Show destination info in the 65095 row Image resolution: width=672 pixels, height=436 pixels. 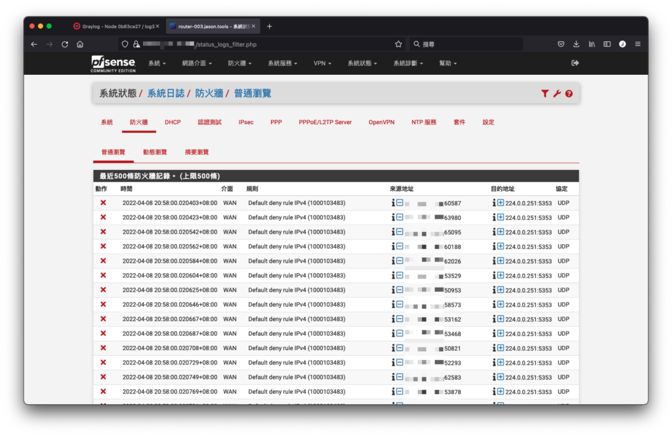click(493, 232)
